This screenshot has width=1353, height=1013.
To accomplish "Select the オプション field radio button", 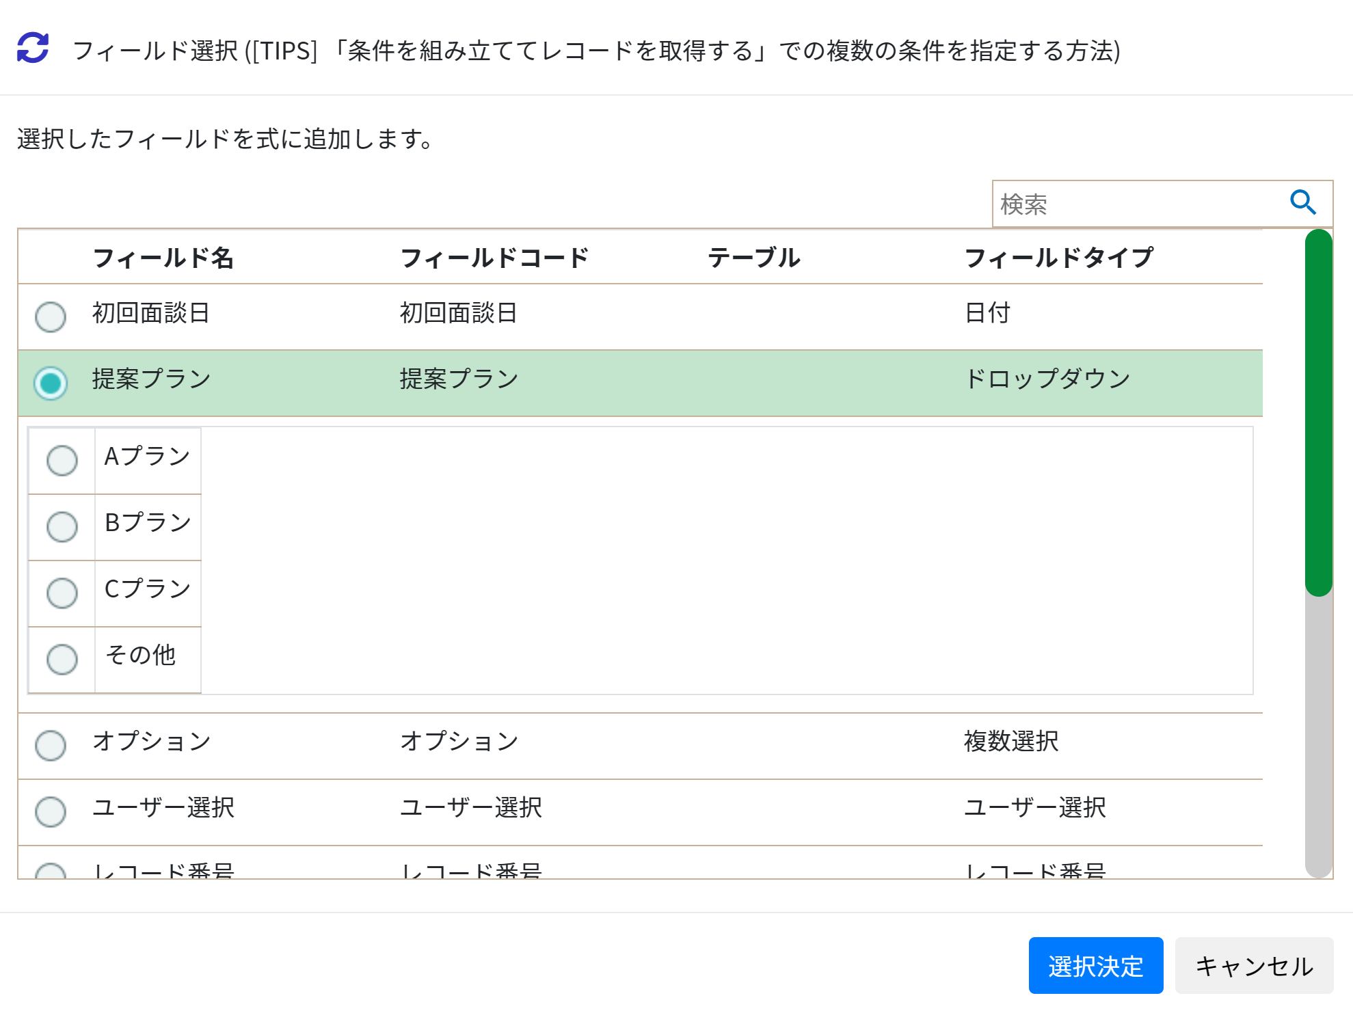I will 51,745.
